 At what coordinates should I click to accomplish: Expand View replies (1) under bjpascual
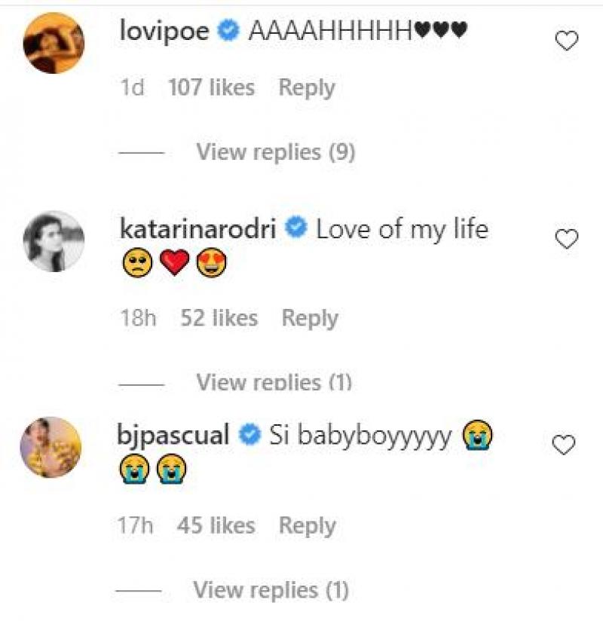(x=271, y=589)
